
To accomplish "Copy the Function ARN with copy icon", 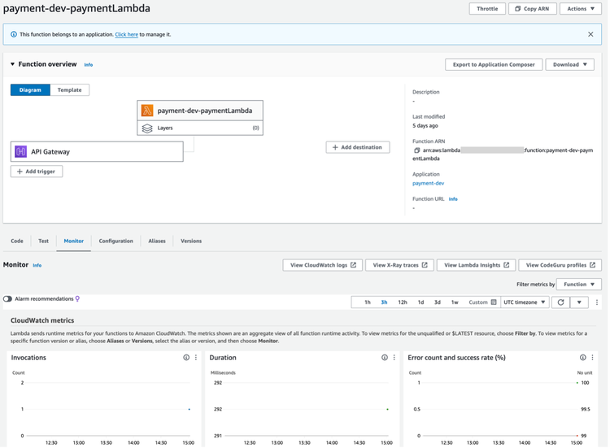I will tap(416, 150).
